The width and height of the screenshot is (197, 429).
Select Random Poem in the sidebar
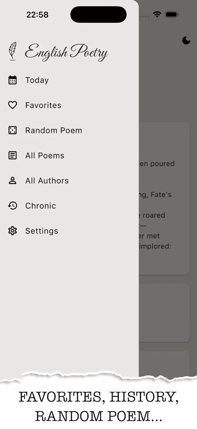pos(54,130)
